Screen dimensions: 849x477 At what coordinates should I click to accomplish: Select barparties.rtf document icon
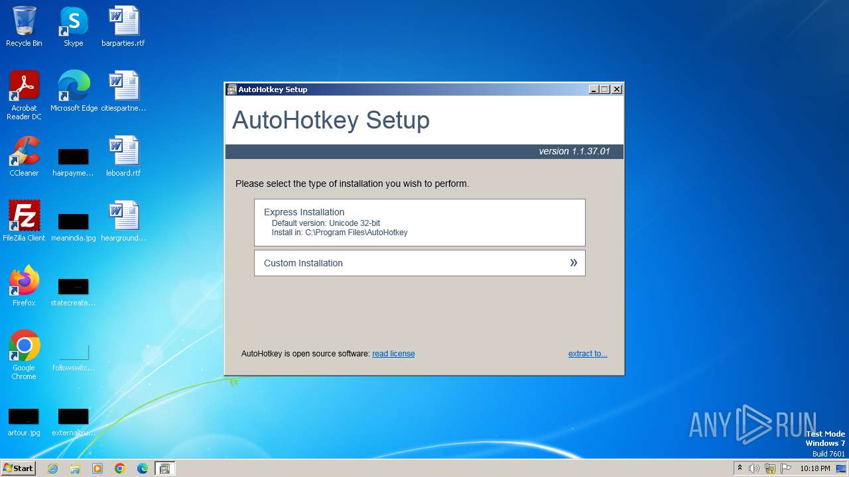pyautogui.click(x=123, y=26)
